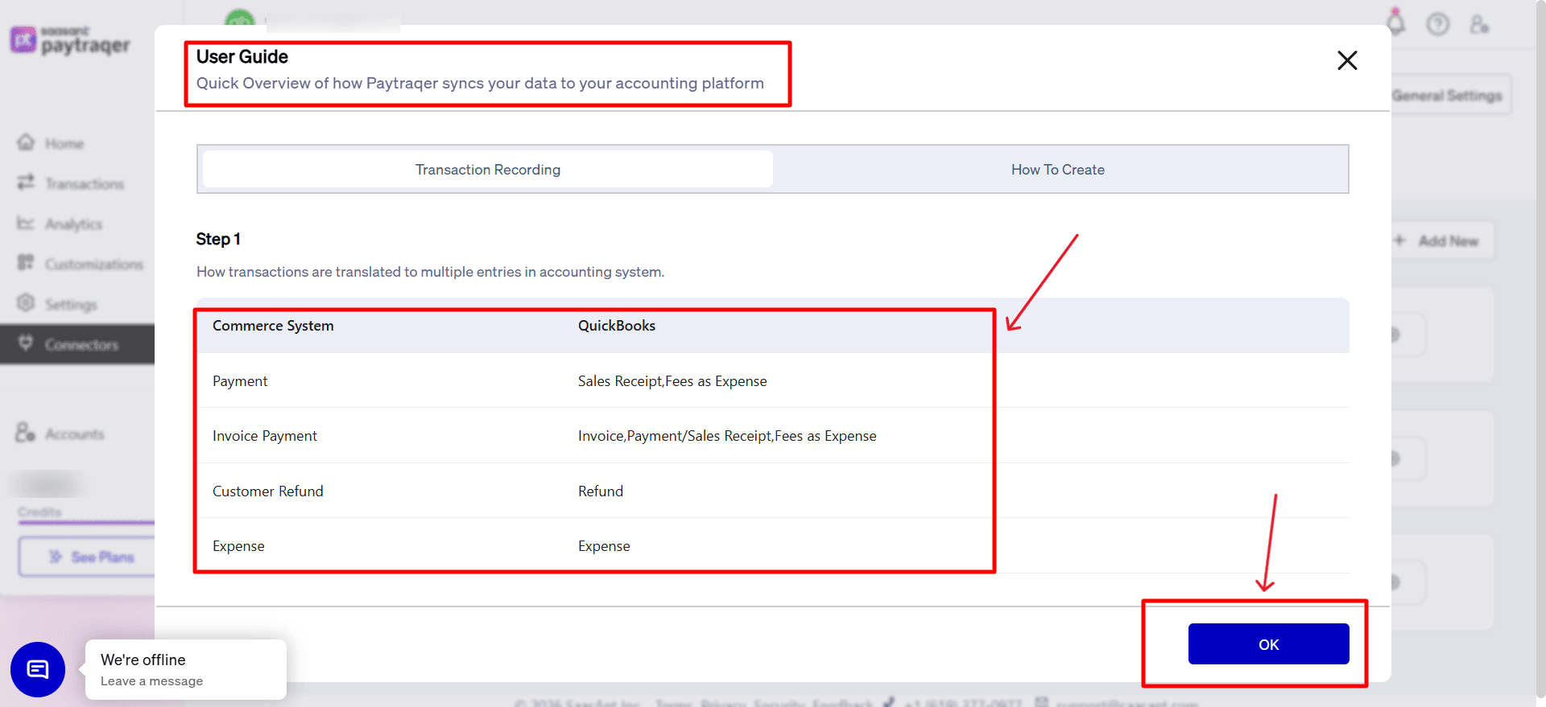Image resolution: width=1546 pixels, height=707 pixels.
Task: Confirm the guide with the OK button
Action: click(1268, 644)
